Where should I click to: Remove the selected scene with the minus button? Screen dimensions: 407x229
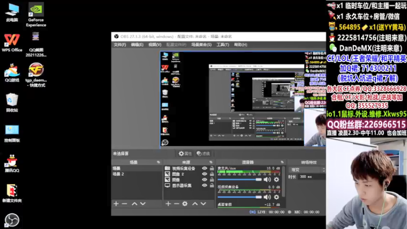click(125, 204)
